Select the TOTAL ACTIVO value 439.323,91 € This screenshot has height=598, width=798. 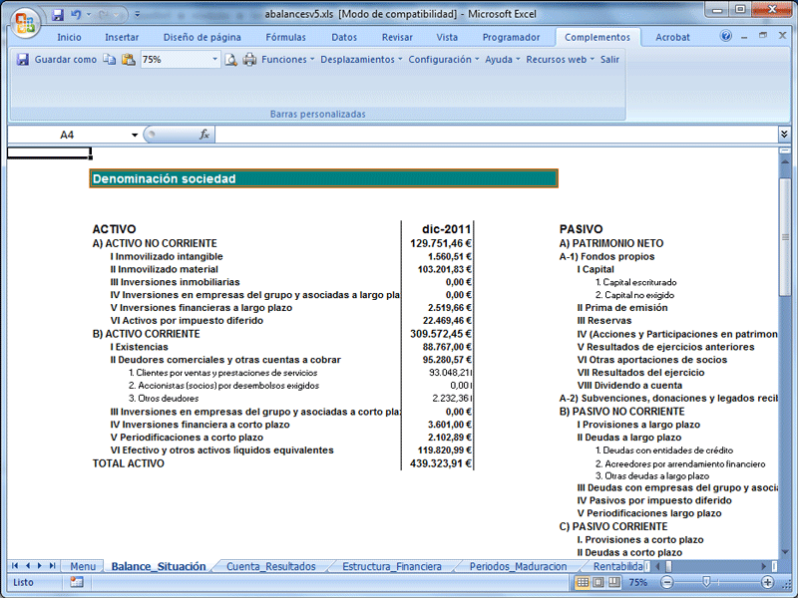tap(441, 463)
